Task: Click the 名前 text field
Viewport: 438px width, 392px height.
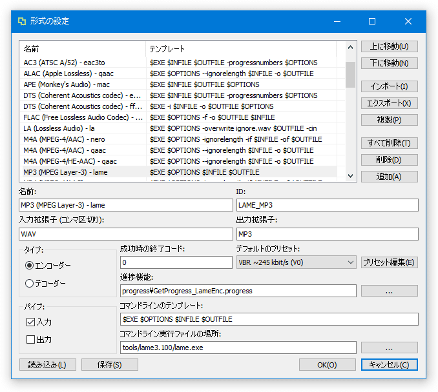Action: click(x=126, y=205)
